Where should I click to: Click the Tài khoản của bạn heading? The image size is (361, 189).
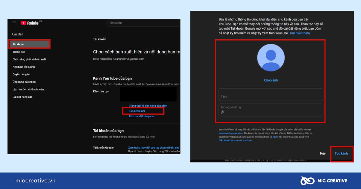(x=108, y=131)
